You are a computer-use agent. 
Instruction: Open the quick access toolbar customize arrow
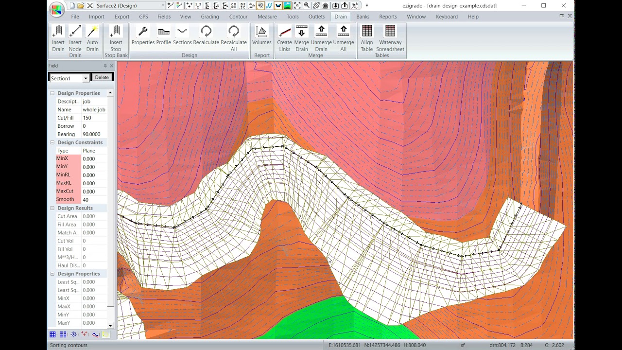(367, 5)
